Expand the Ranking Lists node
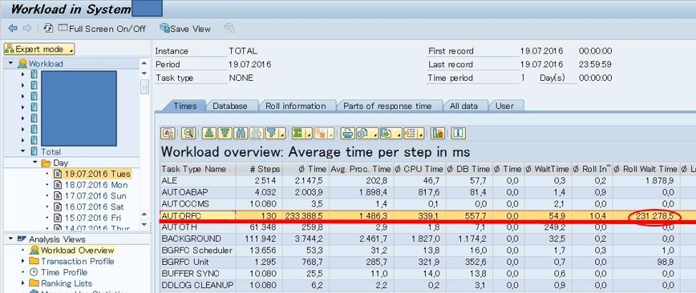This screenshot has height=293, width=696. point(23,283)
